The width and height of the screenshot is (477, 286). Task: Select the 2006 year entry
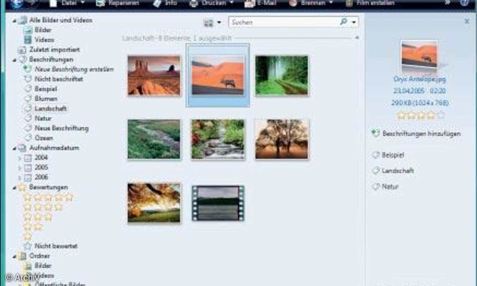pyautogui.click(x=41, y=177)
